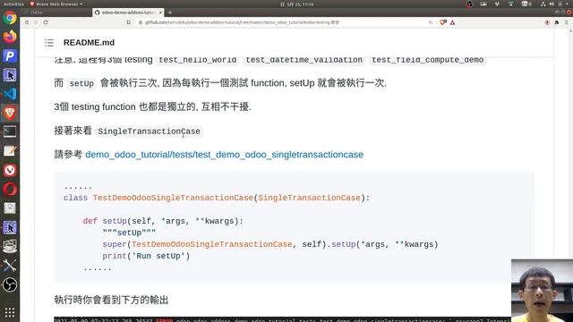573x322 pixels.
Task: Launch Opera browser from the dock
Action: click(x=10, y=189)
